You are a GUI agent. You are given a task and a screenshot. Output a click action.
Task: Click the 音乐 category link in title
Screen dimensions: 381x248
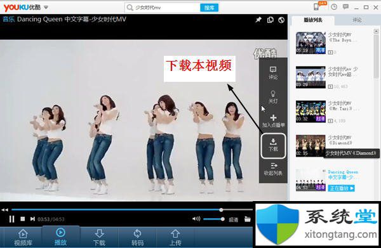(9, 19)
